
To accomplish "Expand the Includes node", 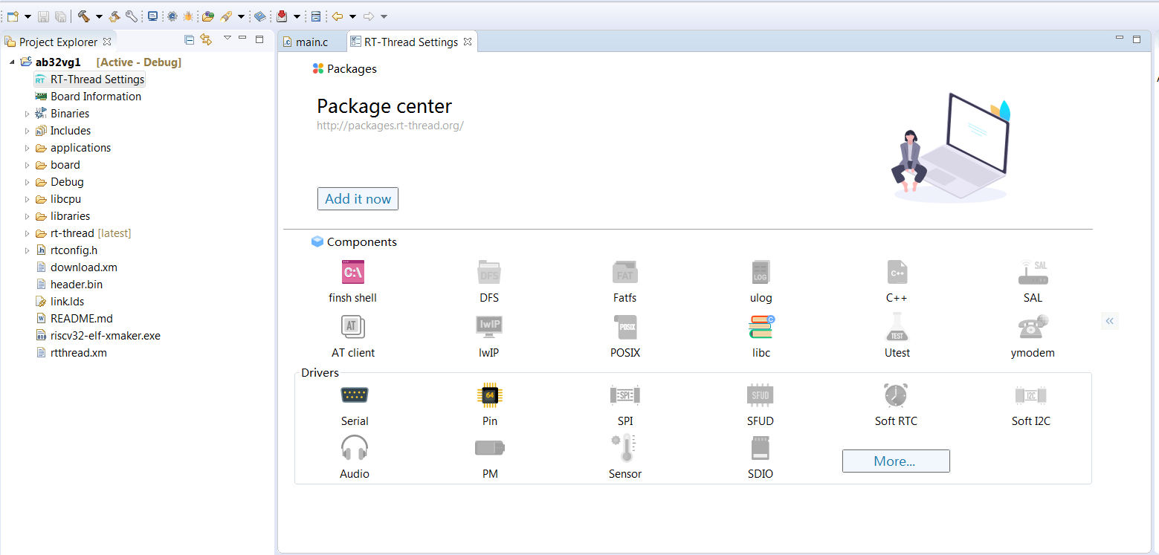I will pyautogui.click(x=28, y=131).
